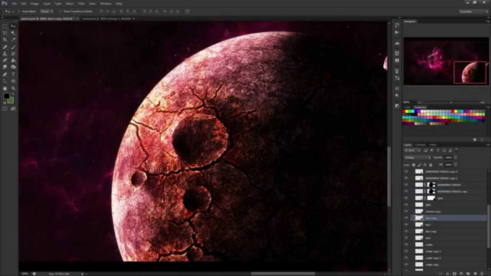Select the Ellipse shape tool
Screen dimensions: 491x276
pos(13,81)
